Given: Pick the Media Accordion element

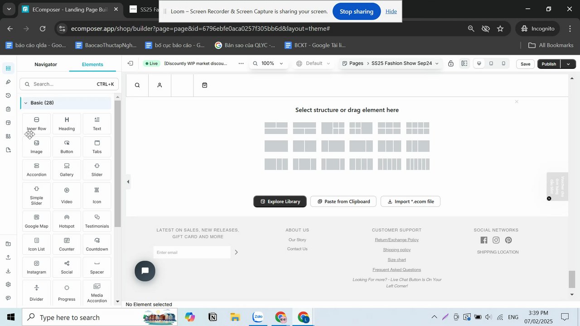Looking at the screenshot, I should point(97,293).
